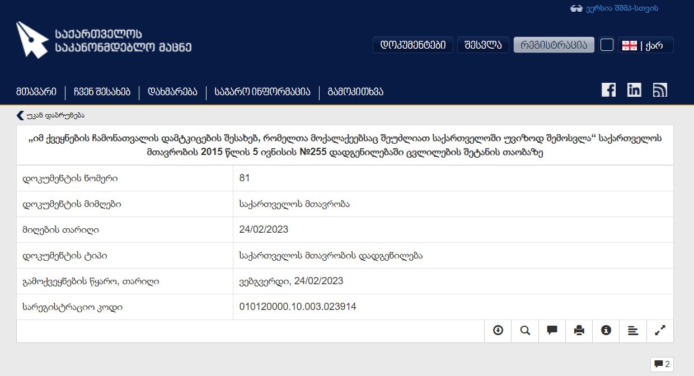Click the download document icon
The height and width of the screenshot is (376, 694).
(498, 331)
